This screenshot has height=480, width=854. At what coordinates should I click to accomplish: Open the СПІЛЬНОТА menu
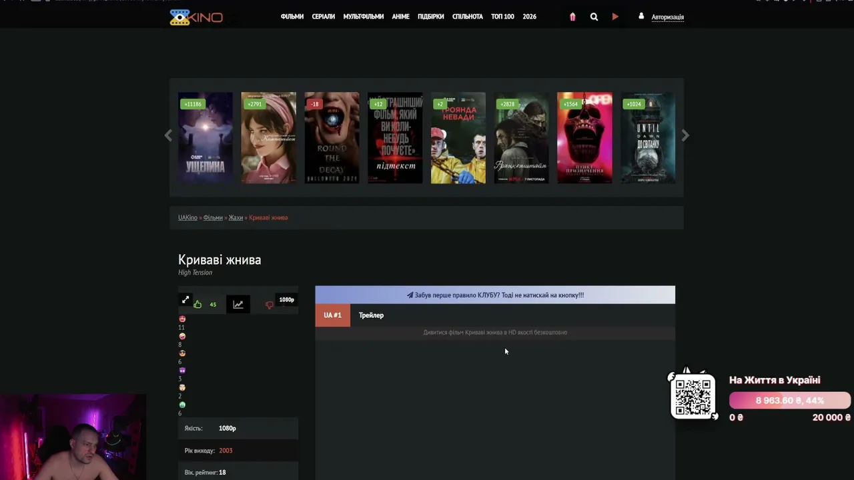(468, 17)
